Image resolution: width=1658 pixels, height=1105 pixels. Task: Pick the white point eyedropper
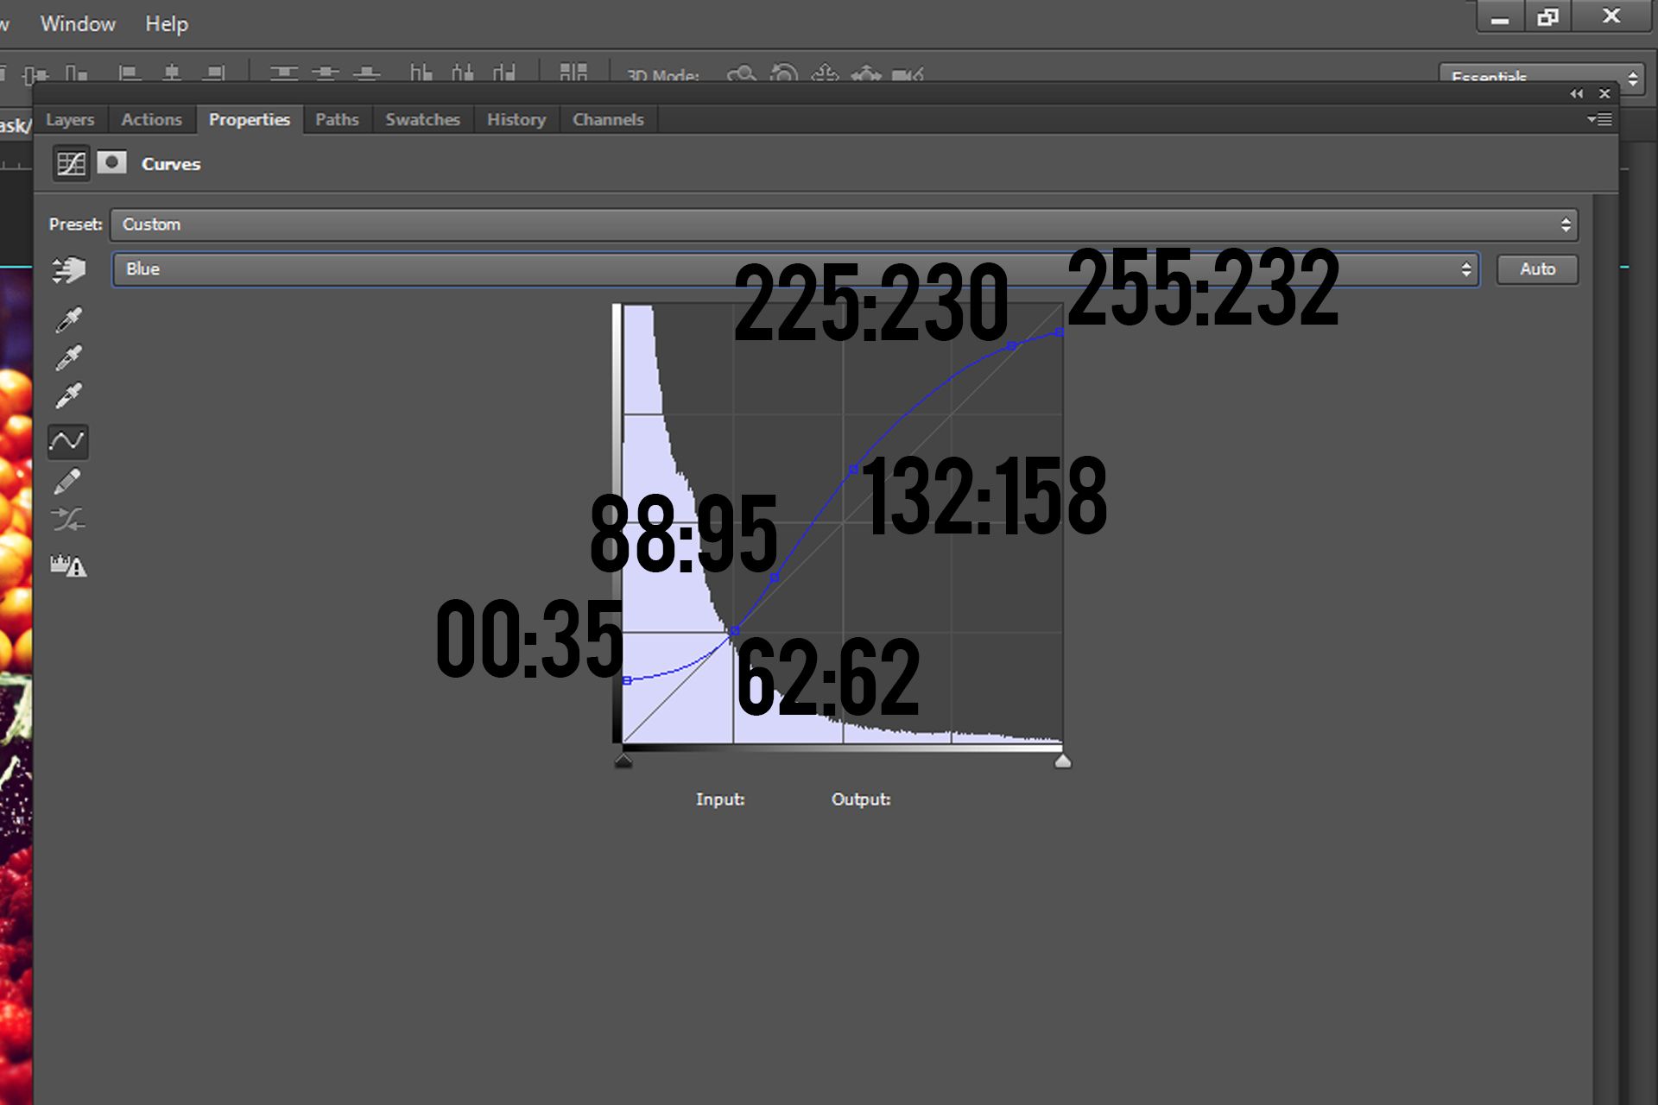pos(68,395)
